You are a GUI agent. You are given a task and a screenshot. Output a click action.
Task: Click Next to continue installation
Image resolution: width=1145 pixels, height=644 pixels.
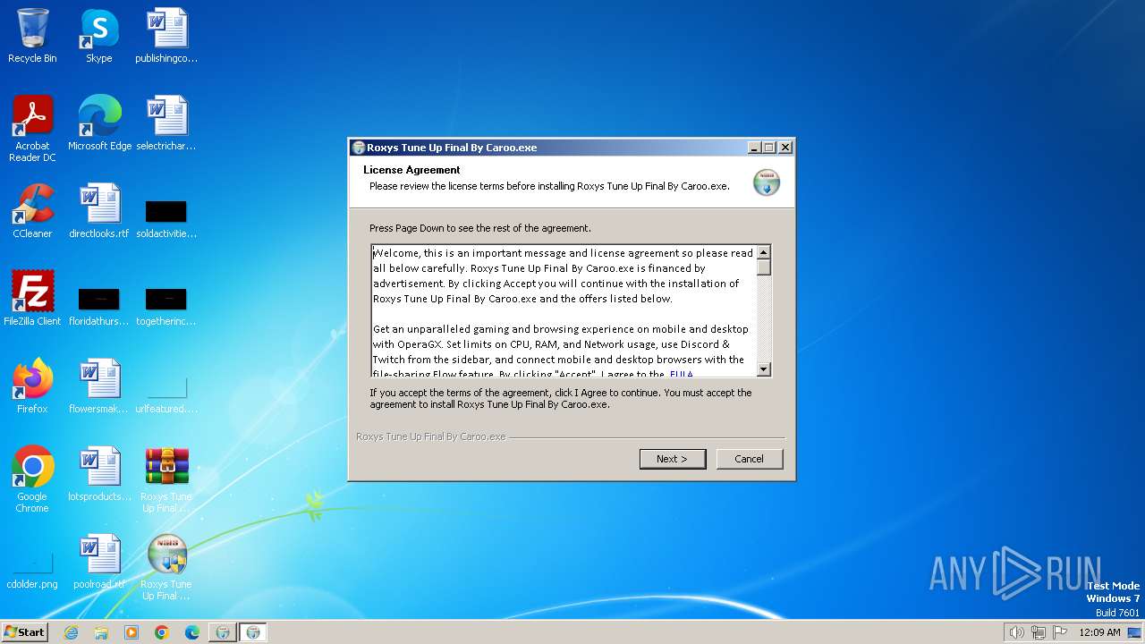click(x=673, y=459)
